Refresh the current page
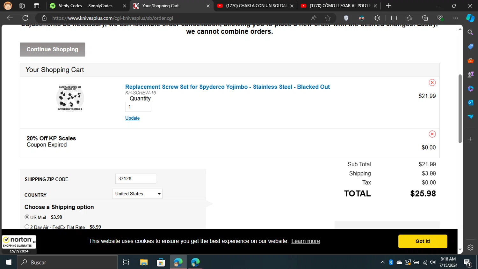 pyautogui.click(x=25, y=18)
